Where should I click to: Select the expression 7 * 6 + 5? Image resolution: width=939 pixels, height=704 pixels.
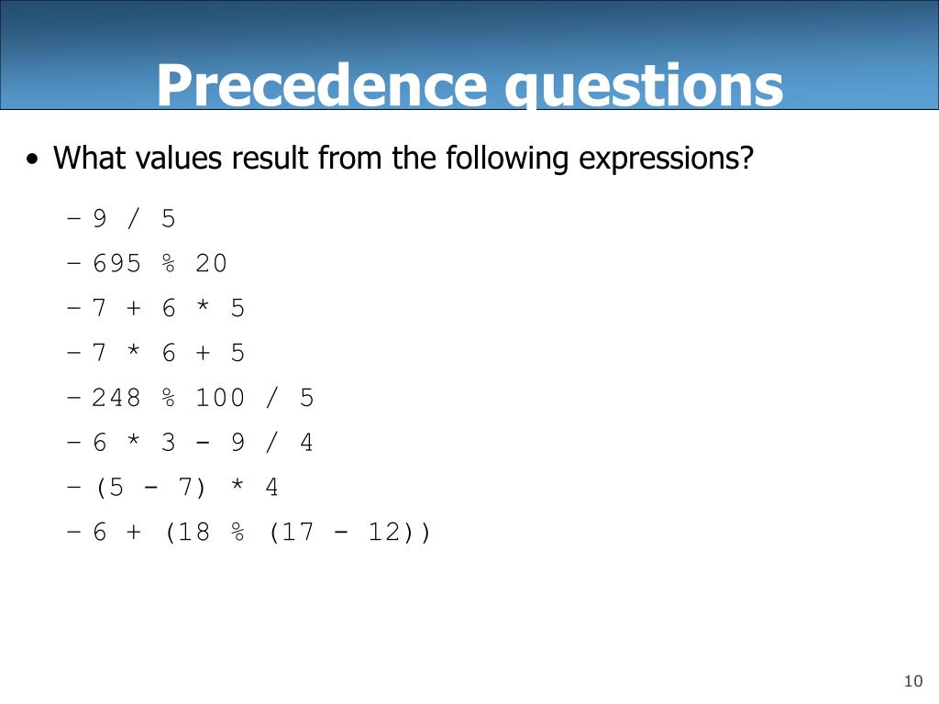coord(169,353)
